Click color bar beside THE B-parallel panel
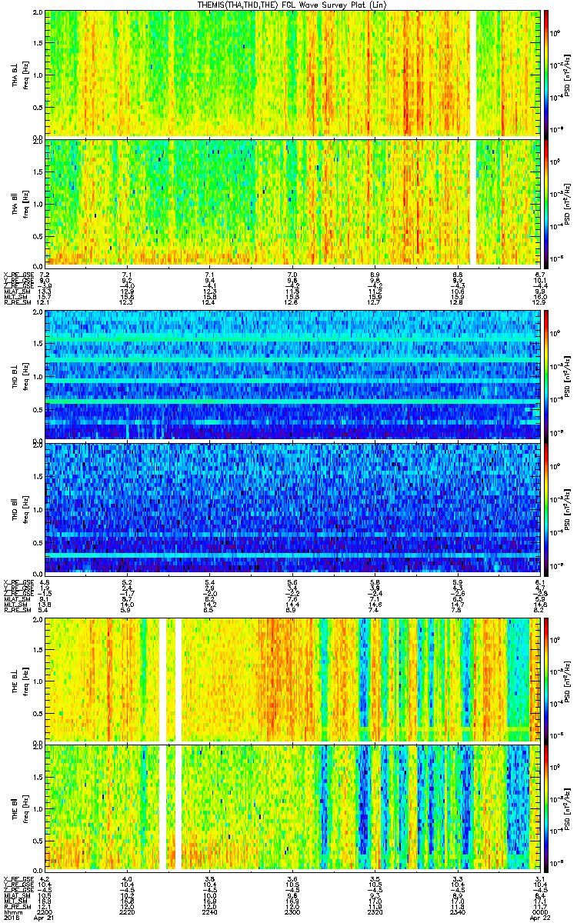577x923 pixels. tap(546, 806)
